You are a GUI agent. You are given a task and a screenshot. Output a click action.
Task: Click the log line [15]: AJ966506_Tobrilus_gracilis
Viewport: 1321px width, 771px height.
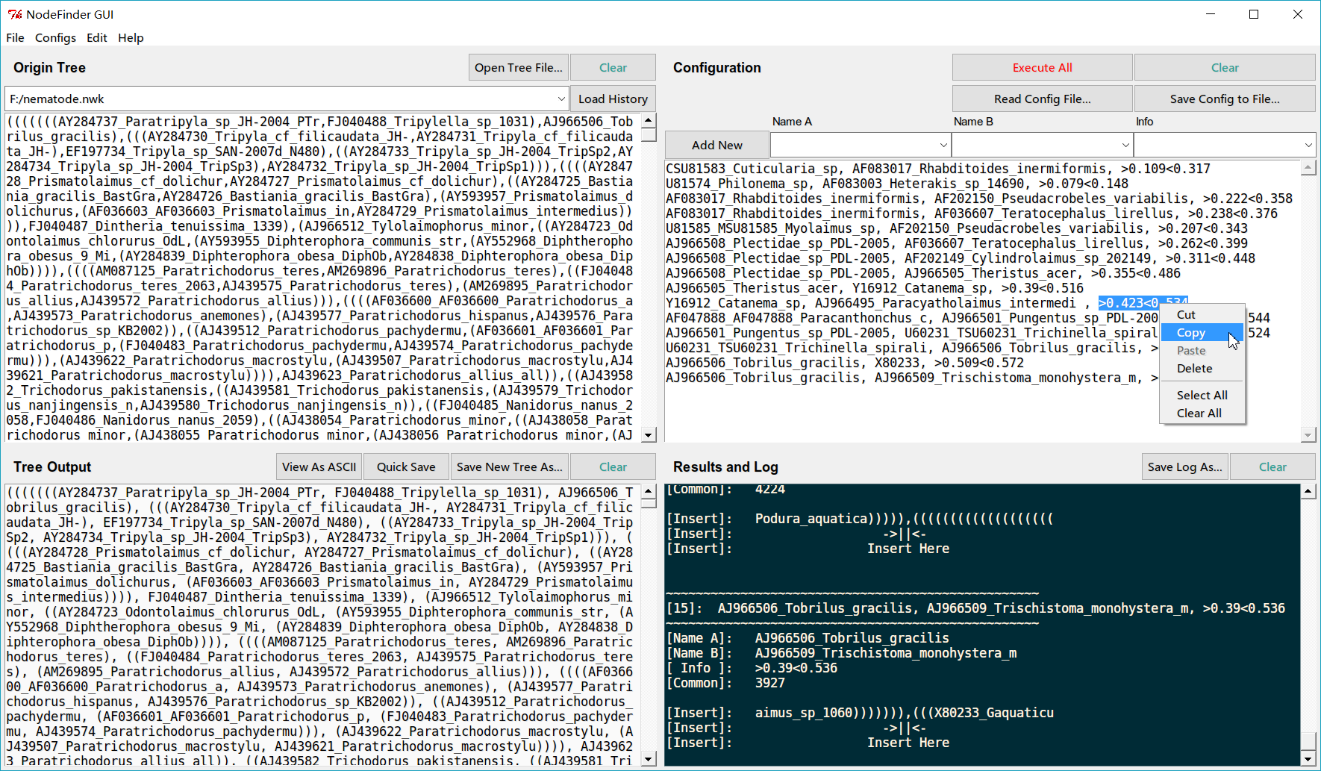pos(976,608)
